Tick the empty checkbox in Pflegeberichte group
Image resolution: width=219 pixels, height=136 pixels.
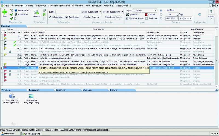[15, 18]
